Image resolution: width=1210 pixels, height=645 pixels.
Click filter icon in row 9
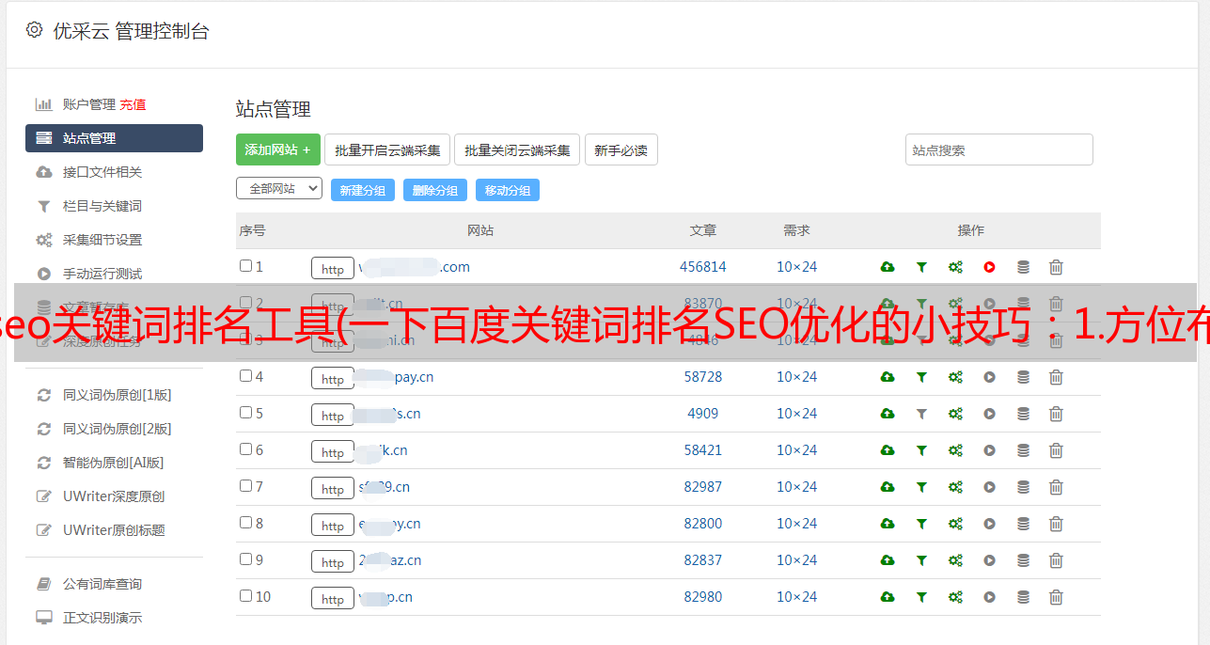coord(921,560)
